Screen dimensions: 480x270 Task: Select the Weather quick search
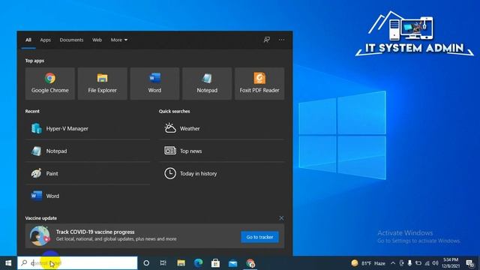tap(222, 128)
